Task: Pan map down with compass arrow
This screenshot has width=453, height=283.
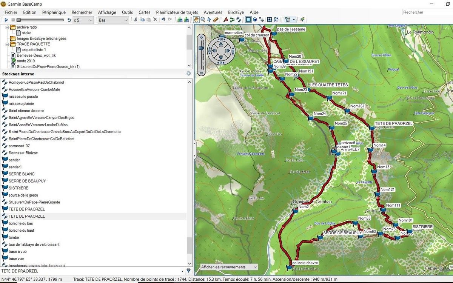Action: pos(221,58)
